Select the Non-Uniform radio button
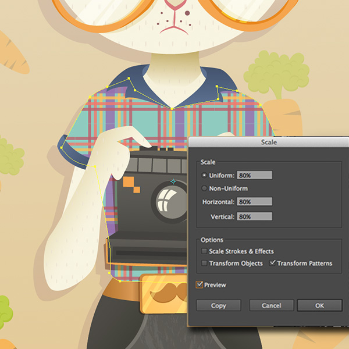This screenshot has width=349, height=349. (204, 188)
